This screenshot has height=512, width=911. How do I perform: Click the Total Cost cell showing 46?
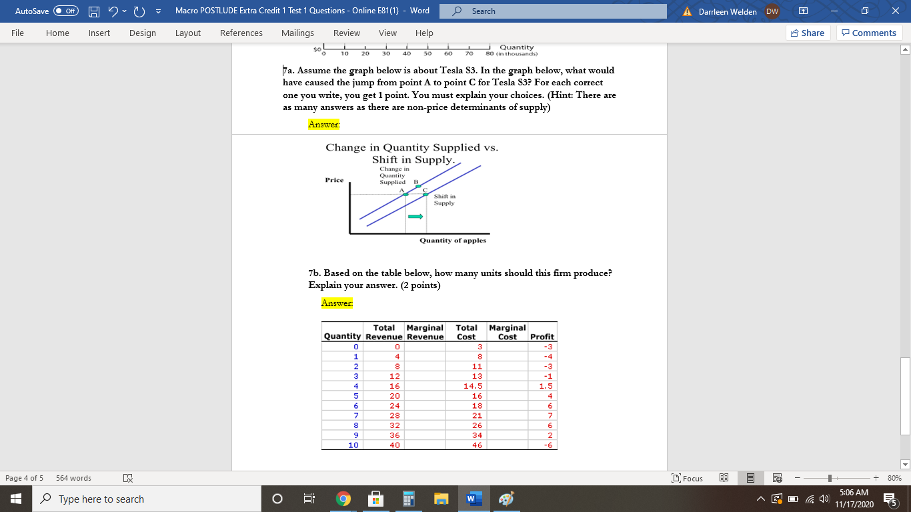(x=466, y=445)
